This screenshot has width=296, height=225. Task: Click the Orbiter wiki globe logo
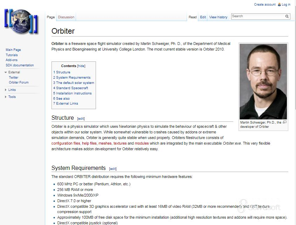click(21, 21)
